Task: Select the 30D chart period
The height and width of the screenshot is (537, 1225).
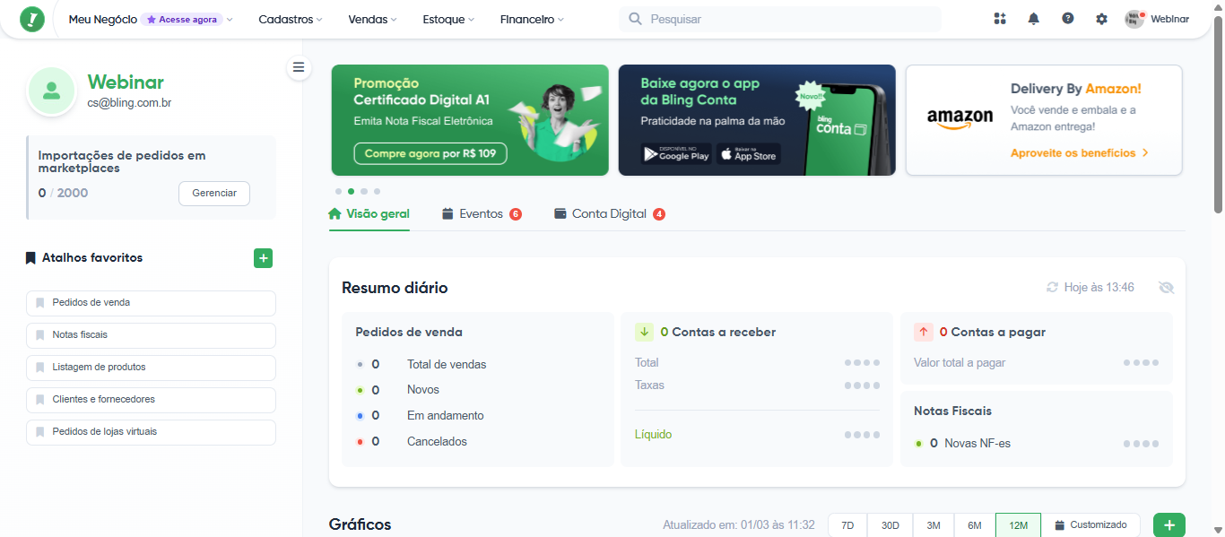Action: (x=890, y=525)
